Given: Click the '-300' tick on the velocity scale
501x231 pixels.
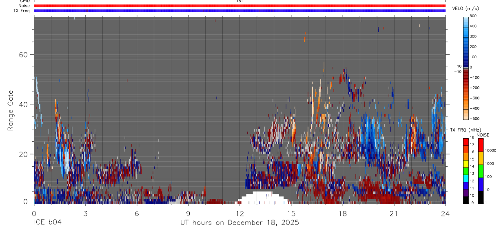Looking at the screenshot, I should click(x=474, y=98).
